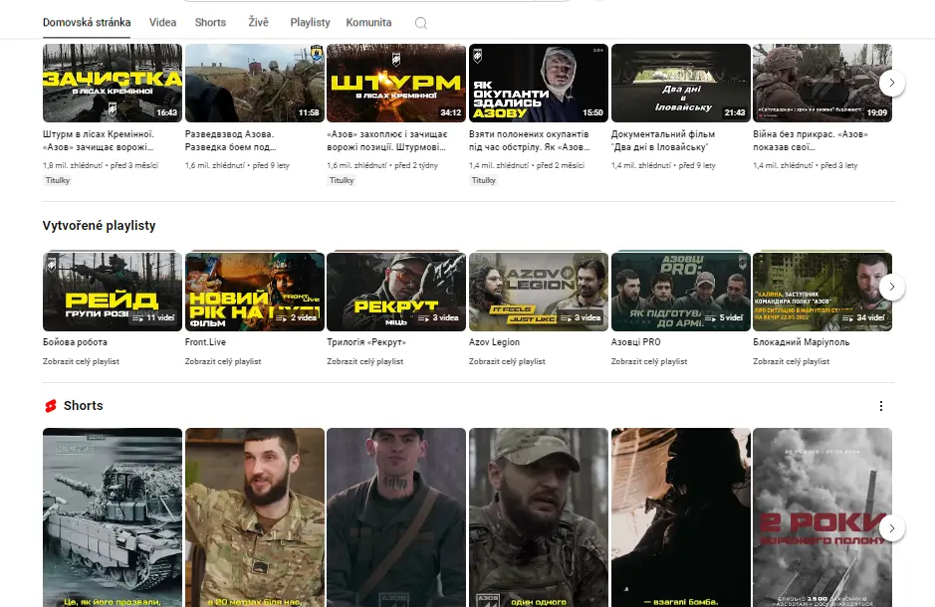Switch to the Domovská stránka tab
This screenshot has width=935, height=607.
point(87,23)
